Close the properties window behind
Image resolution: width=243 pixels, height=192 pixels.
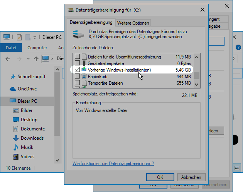point(227,6)
